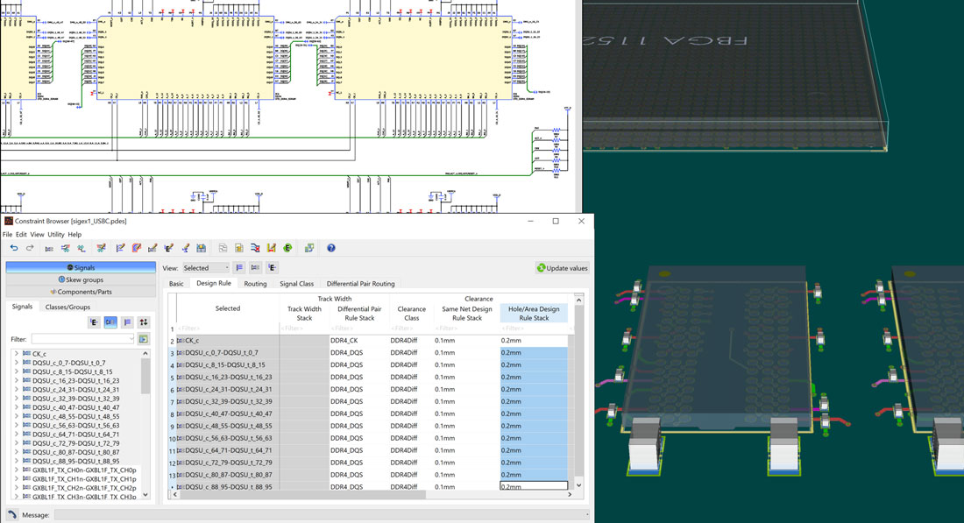Viewport: 964px width, 523px height.
Task: Switch to the Routing tab
Action: click(x=255, y=284)
